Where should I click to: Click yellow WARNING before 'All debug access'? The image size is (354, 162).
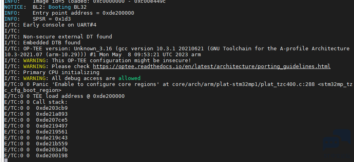coord(34,78)
